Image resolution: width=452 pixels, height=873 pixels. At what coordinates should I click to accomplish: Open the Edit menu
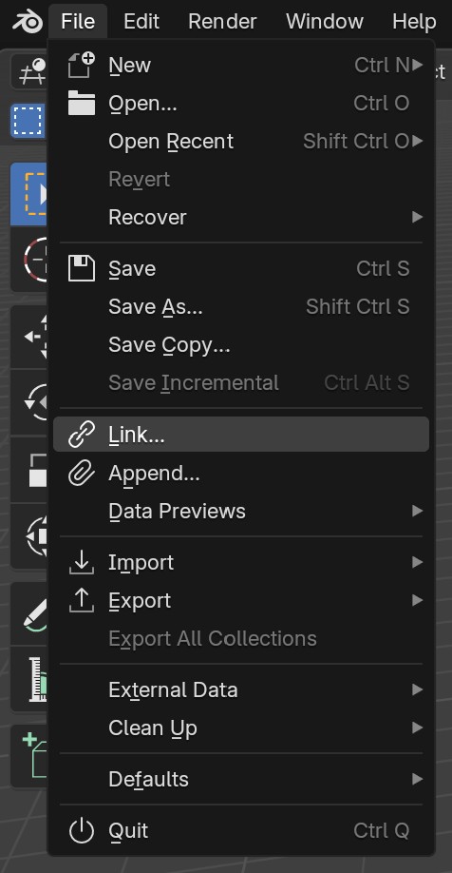click(141, 22)
